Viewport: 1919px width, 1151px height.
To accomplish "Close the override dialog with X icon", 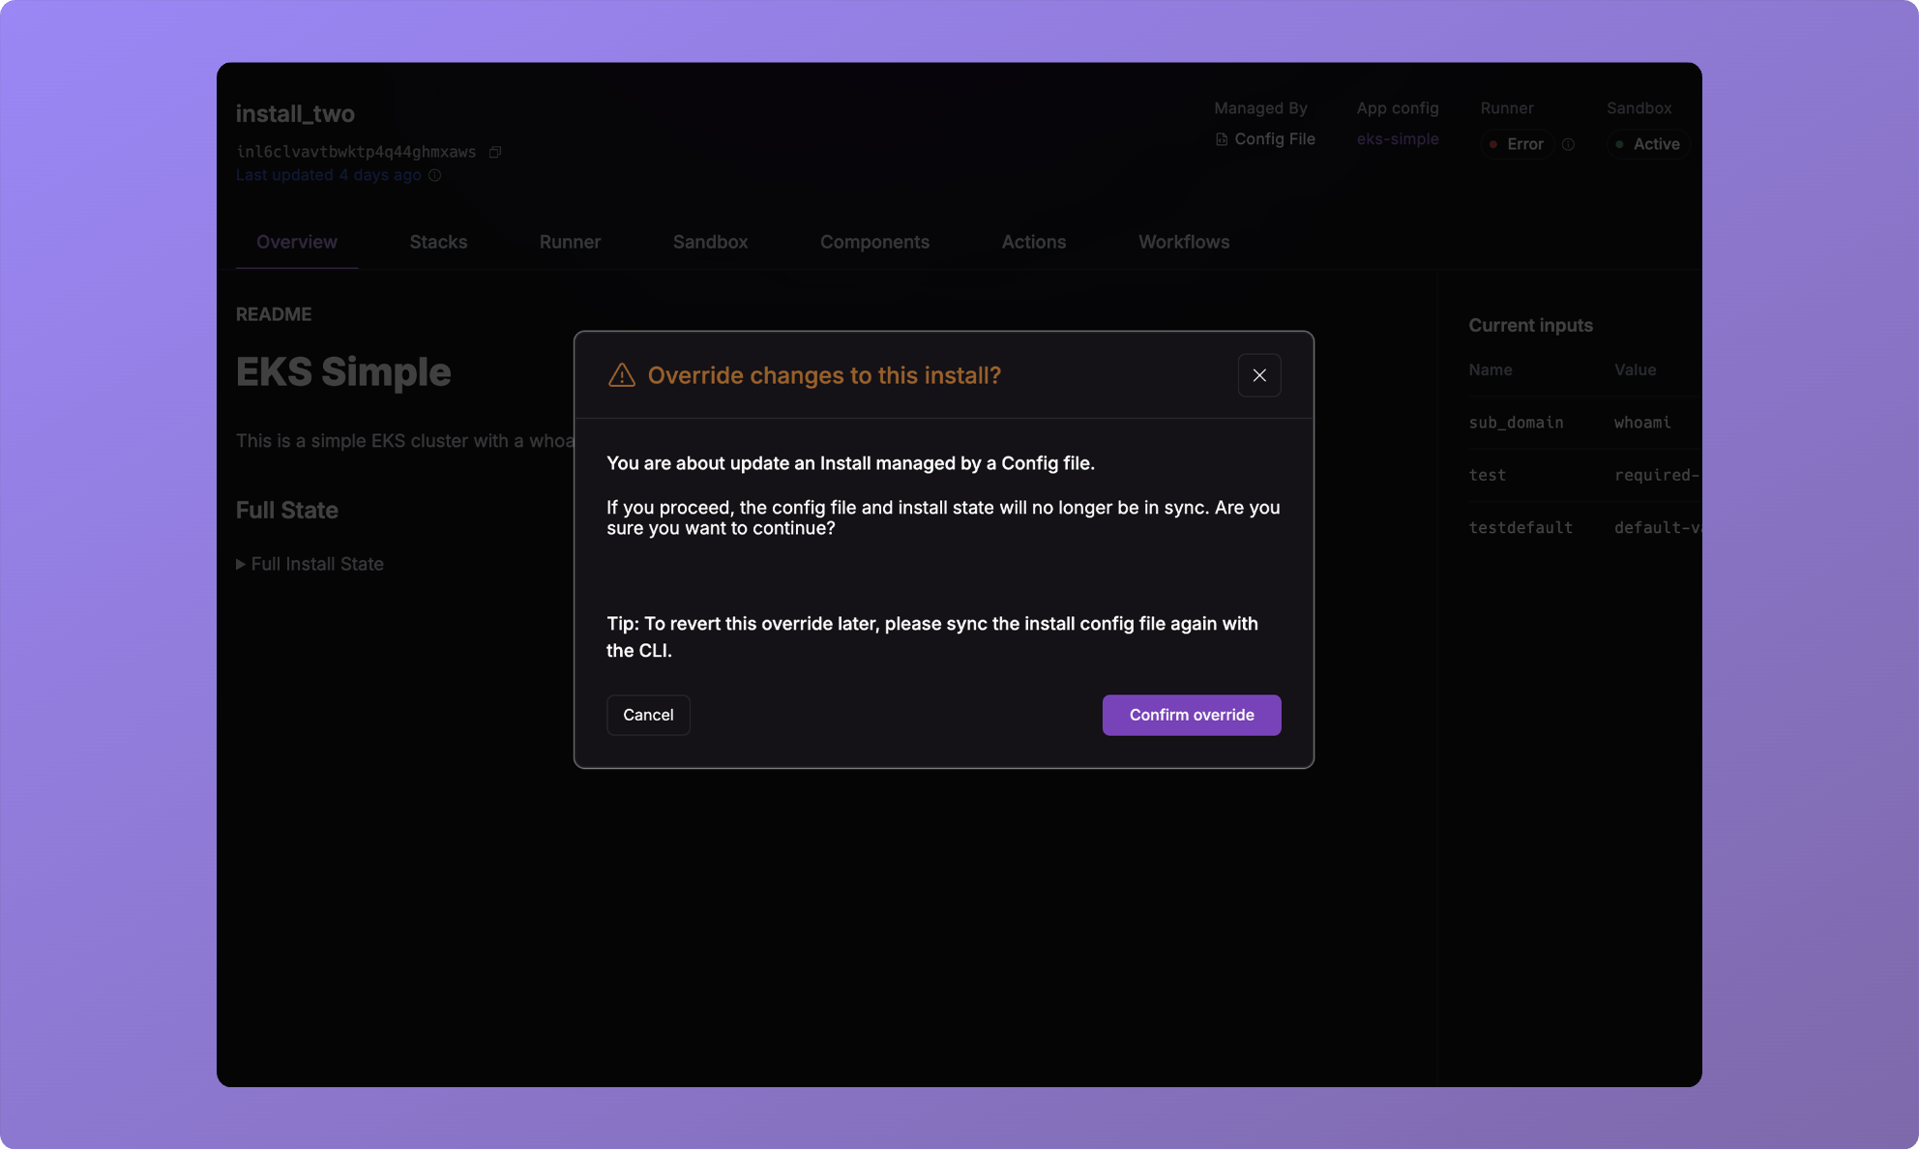I will [x=1259, y=375].
